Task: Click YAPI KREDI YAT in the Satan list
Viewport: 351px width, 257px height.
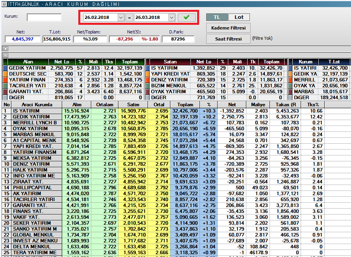Action: [x=170, y=74]
